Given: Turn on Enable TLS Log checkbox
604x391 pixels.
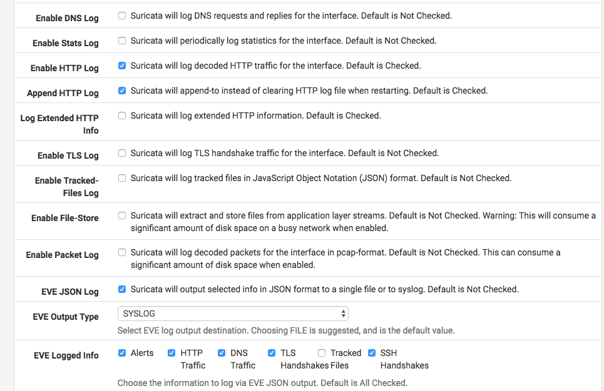Looking at the screenshot, I should 122,153.
